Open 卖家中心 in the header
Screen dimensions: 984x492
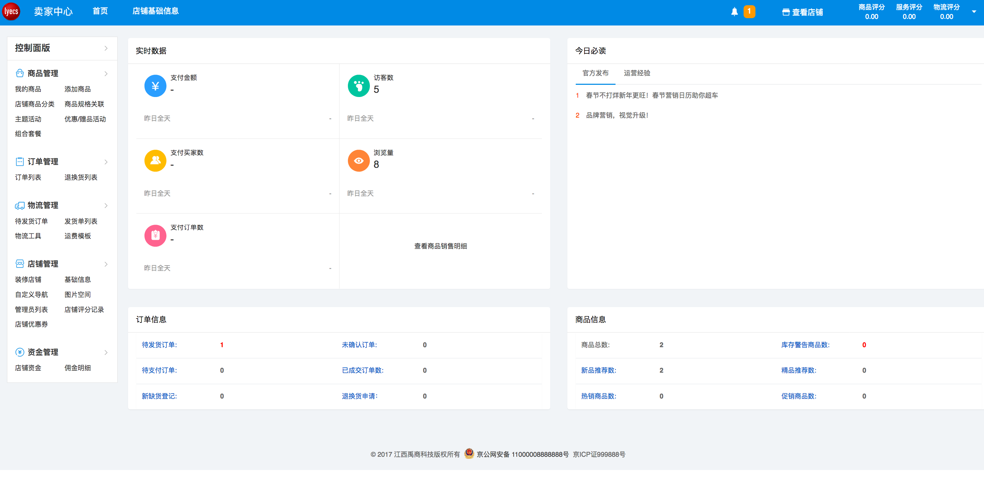[53, 12]
